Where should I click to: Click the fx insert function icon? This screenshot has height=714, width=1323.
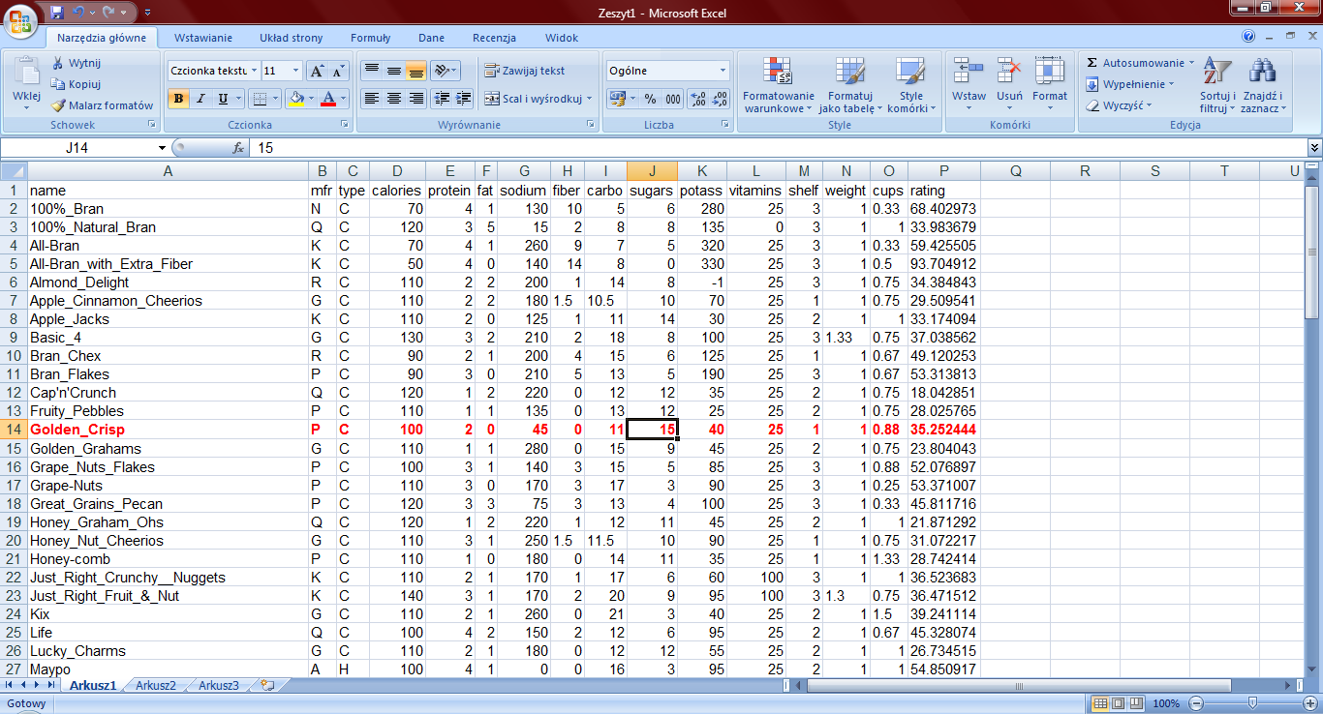tap(238, 148)
